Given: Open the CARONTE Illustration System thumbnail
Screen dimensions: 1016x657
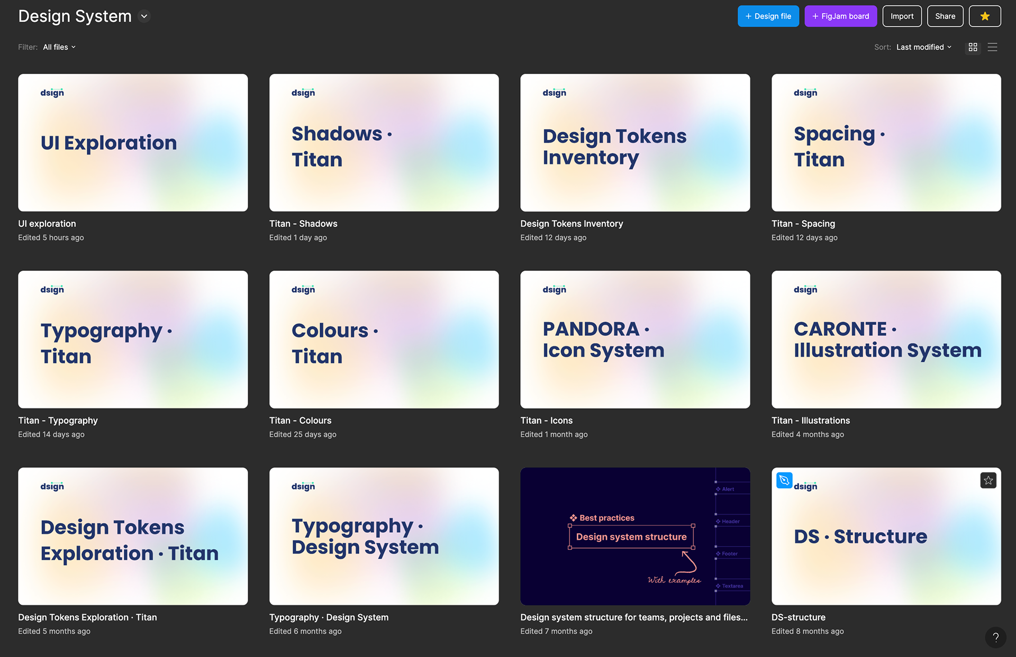Looking at the screenshot, I should click(886, 340).
